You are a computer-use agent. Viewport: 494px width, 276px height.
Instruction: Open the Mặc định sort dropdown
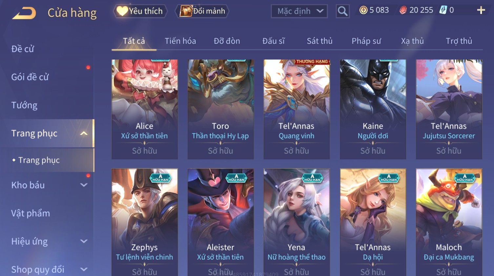[299, 11]
